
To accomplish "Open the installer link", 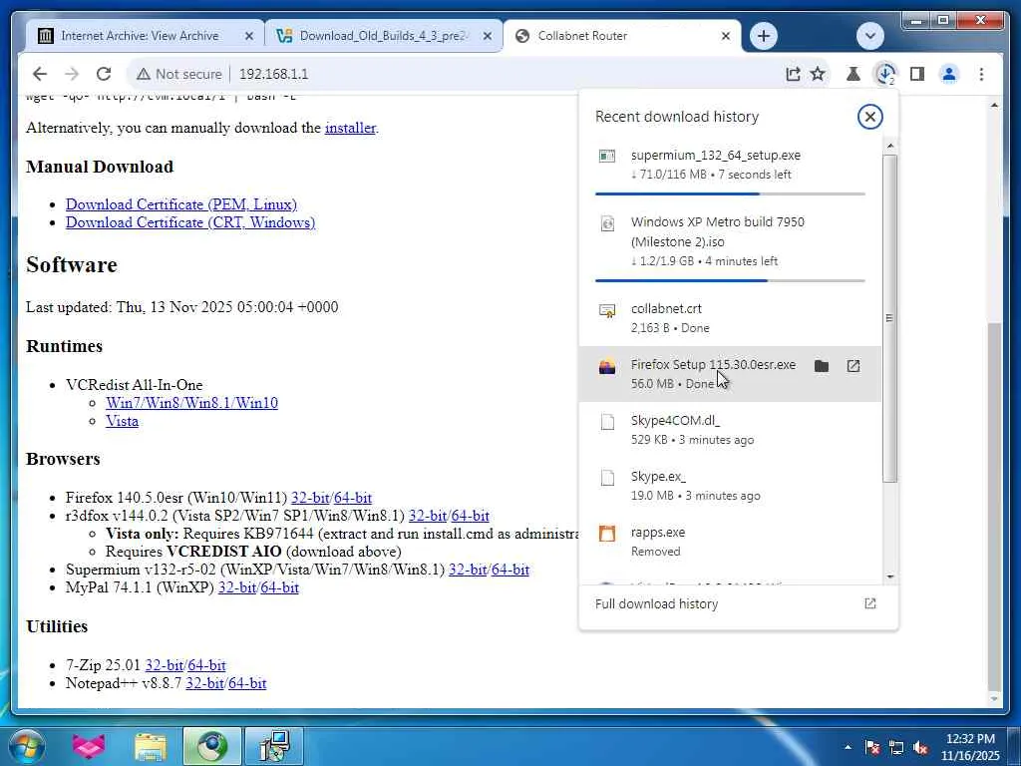I will [x=350, y=128].
